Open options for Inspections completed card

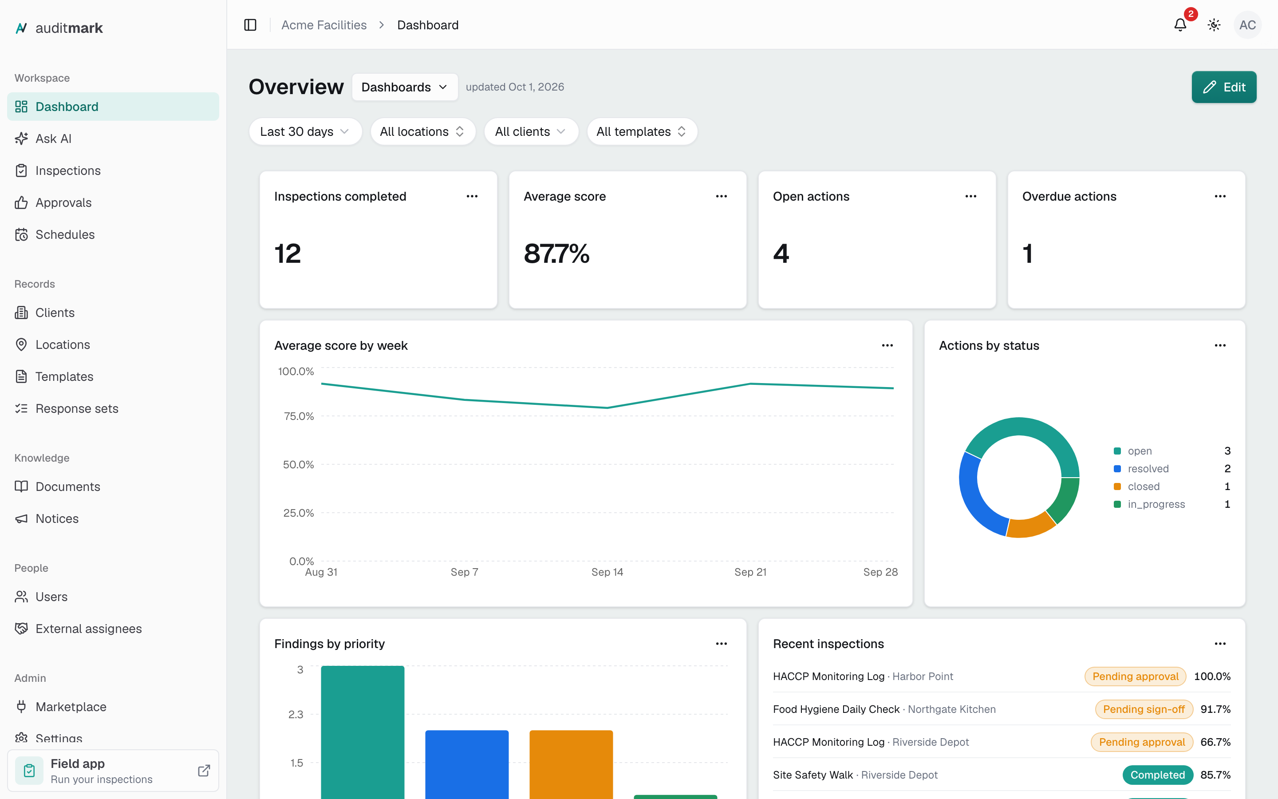pos(472,196)
